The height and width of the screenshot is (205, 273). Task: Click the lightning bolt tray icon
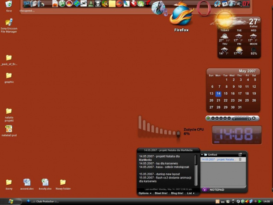click(247, 201)
